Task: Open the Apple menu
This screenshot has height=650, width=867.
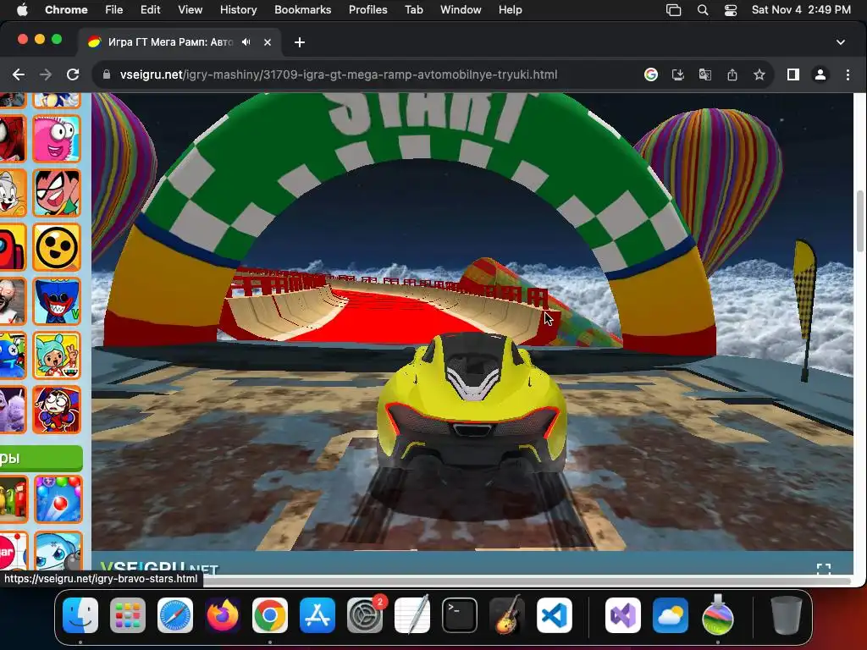Action: click(22, 10)
